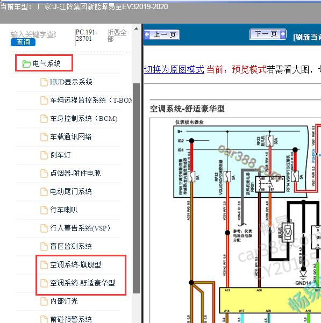Image resolution: width=321 pixels, height=323 pixels.
Task: Focus the keyword search input field
Action: (x=33, y=34)
